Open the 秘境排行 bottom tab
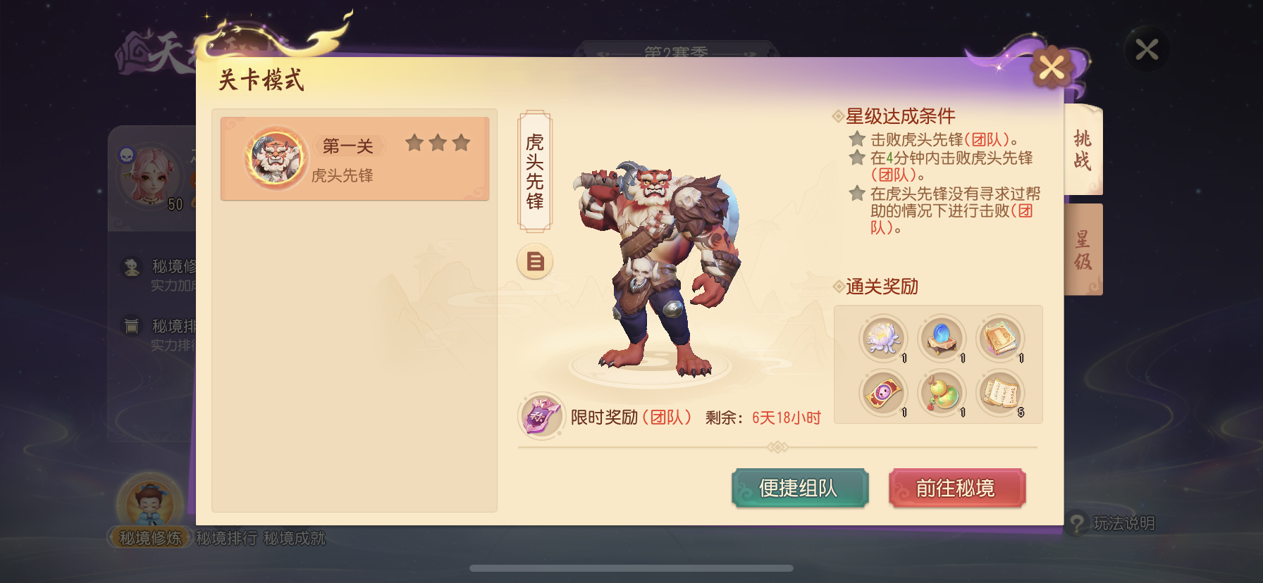1263x583 pixels. pos(227,538)
